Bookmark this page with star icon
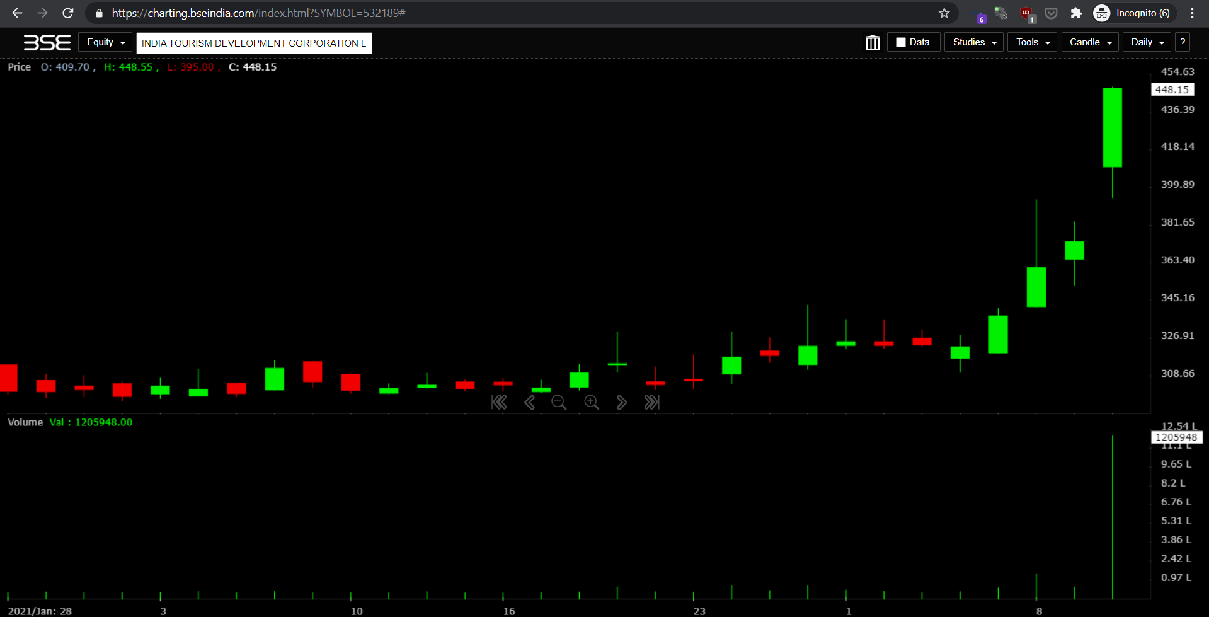1209x617 pixels. pyautogui.click(x=944, y=13)
